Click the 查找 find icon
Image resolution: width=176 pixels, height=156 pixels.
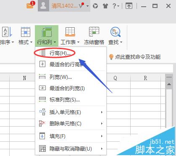click(116, 32)
